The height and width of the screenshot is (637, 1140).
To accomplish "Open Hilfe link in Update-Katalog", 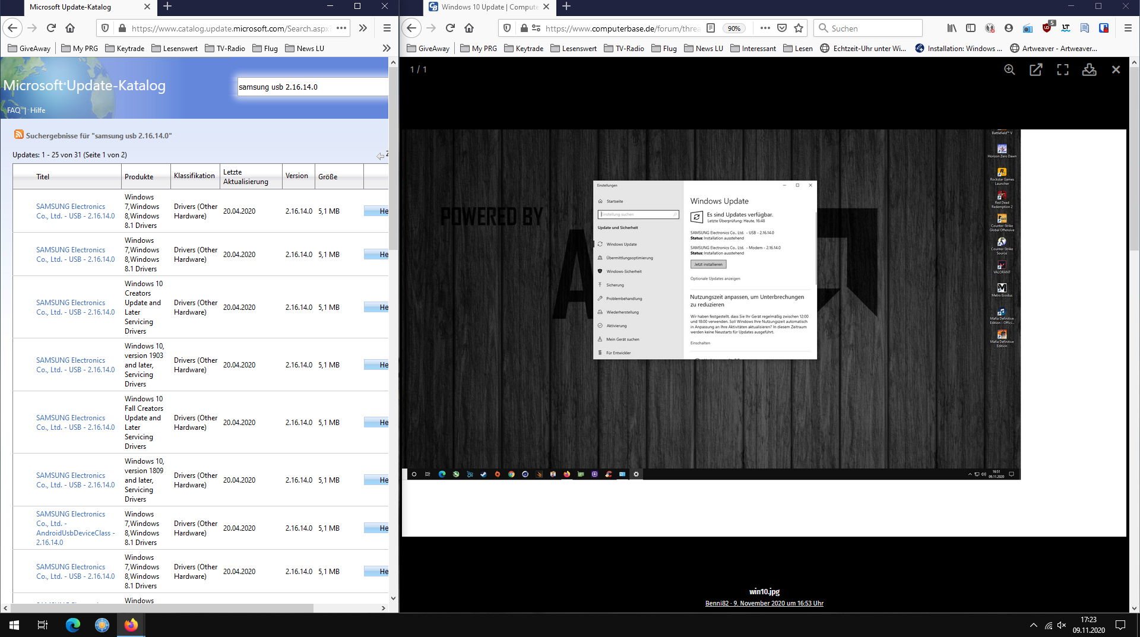I will pyautogui.click(x=38, y=110).
